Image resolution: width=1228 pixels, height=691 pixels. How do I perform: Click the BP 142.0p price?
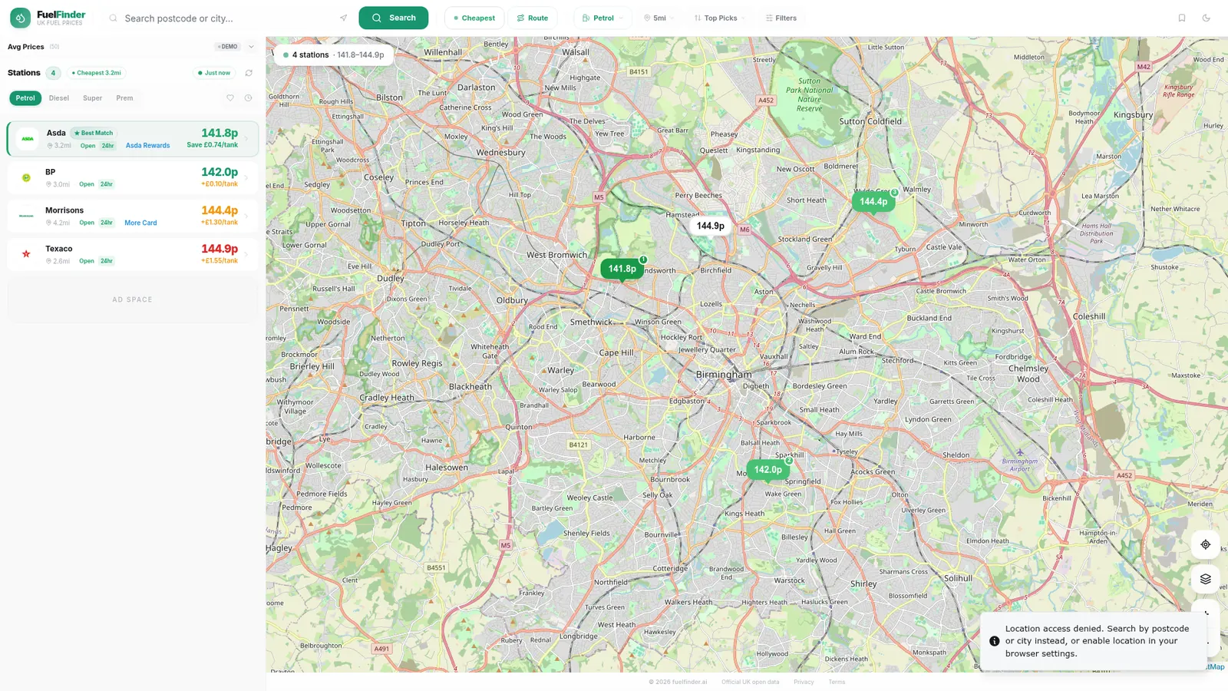click(220, 172)
